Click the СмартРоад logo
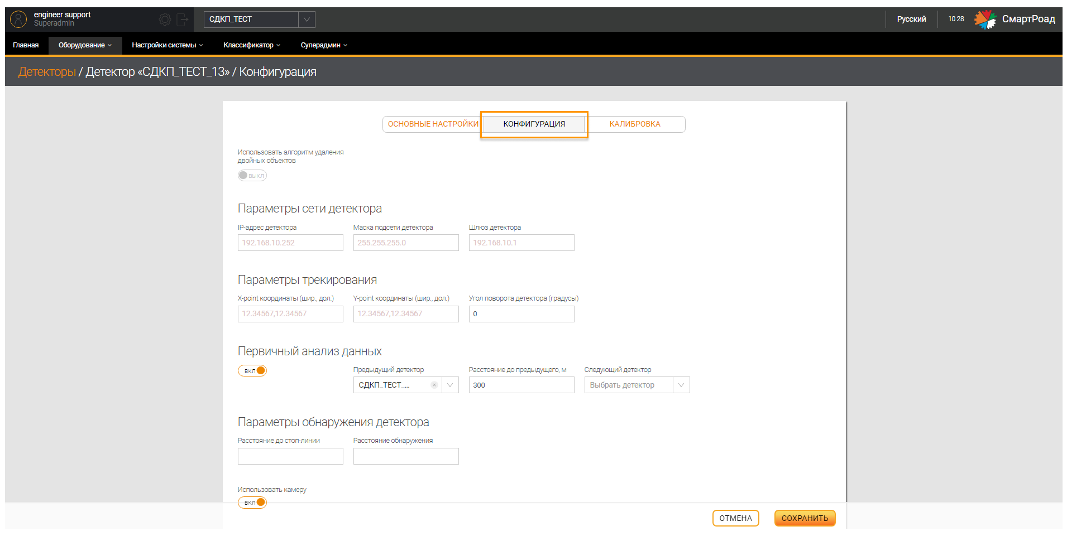Viewport: 1067px width, 536px height. [x=1015, y=19]
